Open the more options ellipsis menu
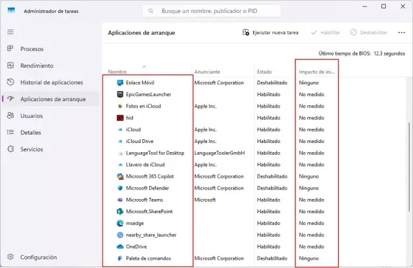 point(401,32)
